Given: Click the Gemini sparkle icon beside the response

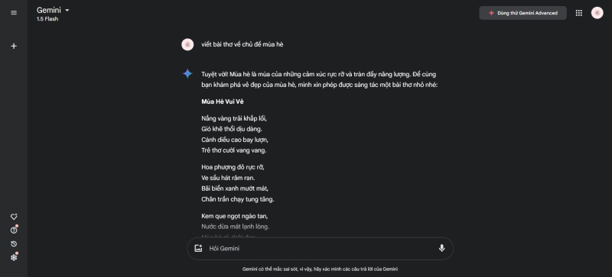Looking at the screenshot, I should tap(187, 73).
